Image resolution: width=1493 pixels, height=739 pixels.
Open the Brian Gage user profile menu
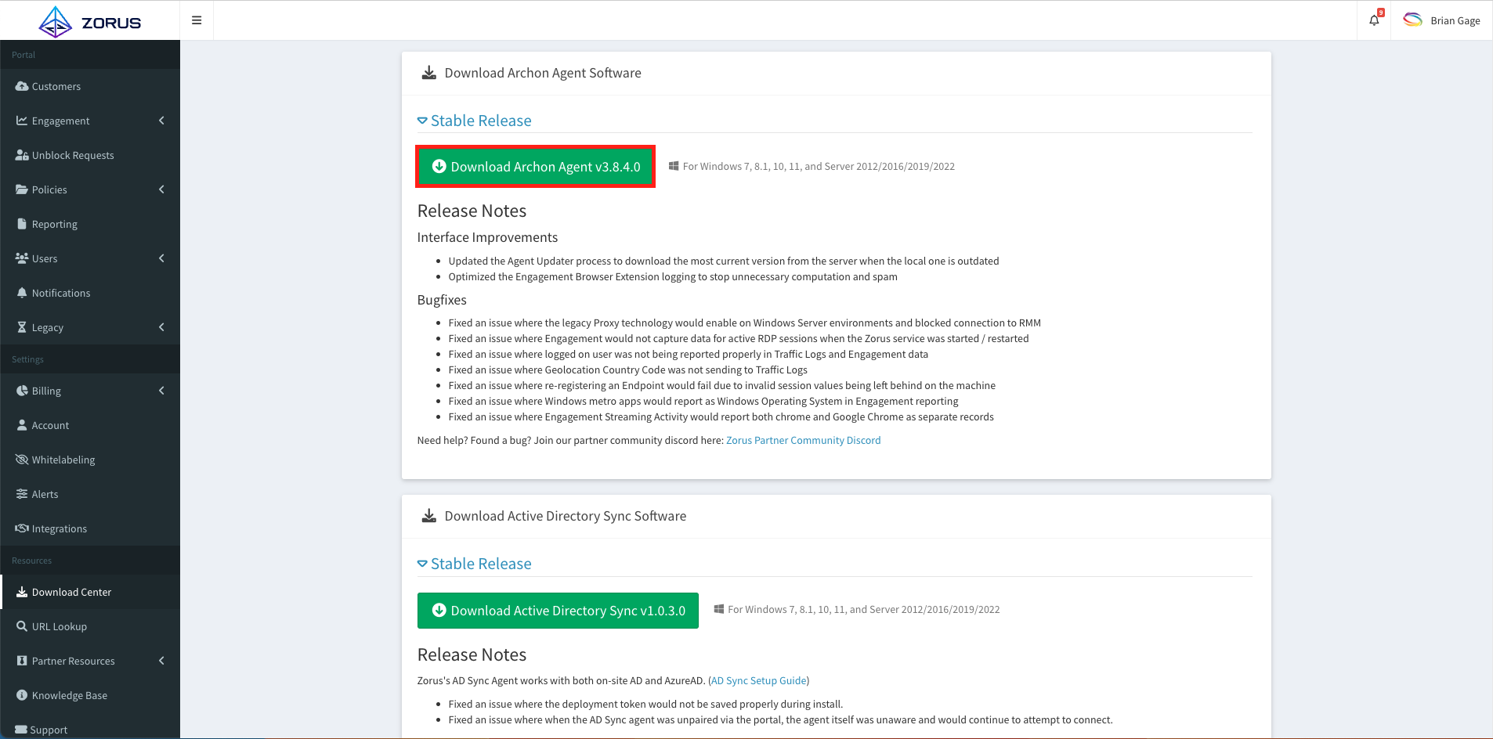[1442, 20]
